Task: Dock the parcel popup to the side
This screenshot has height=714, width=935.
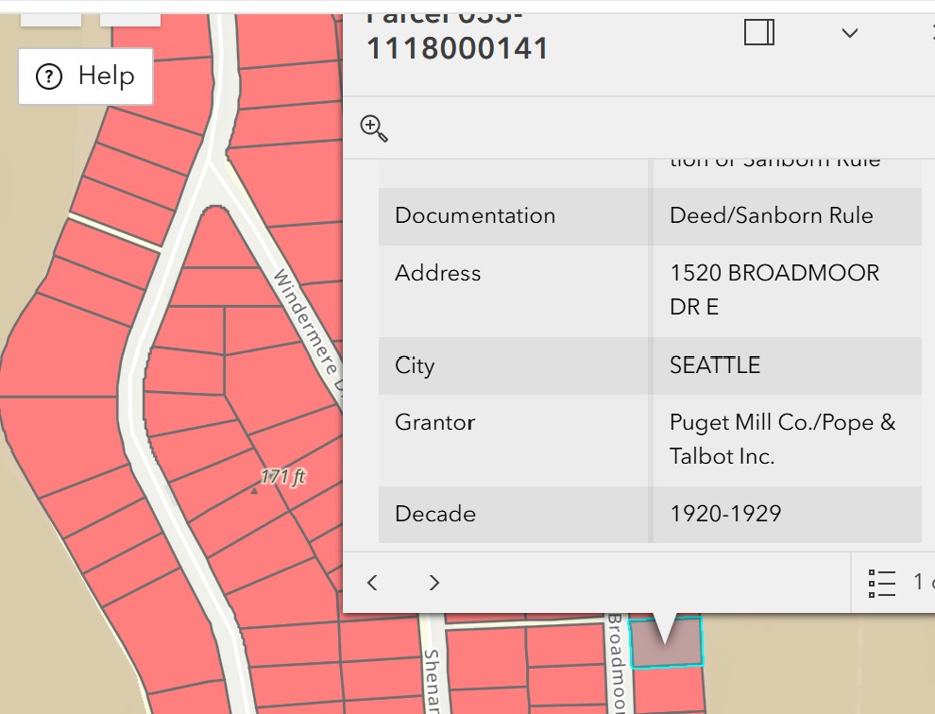Action: [x=758, y=33]
